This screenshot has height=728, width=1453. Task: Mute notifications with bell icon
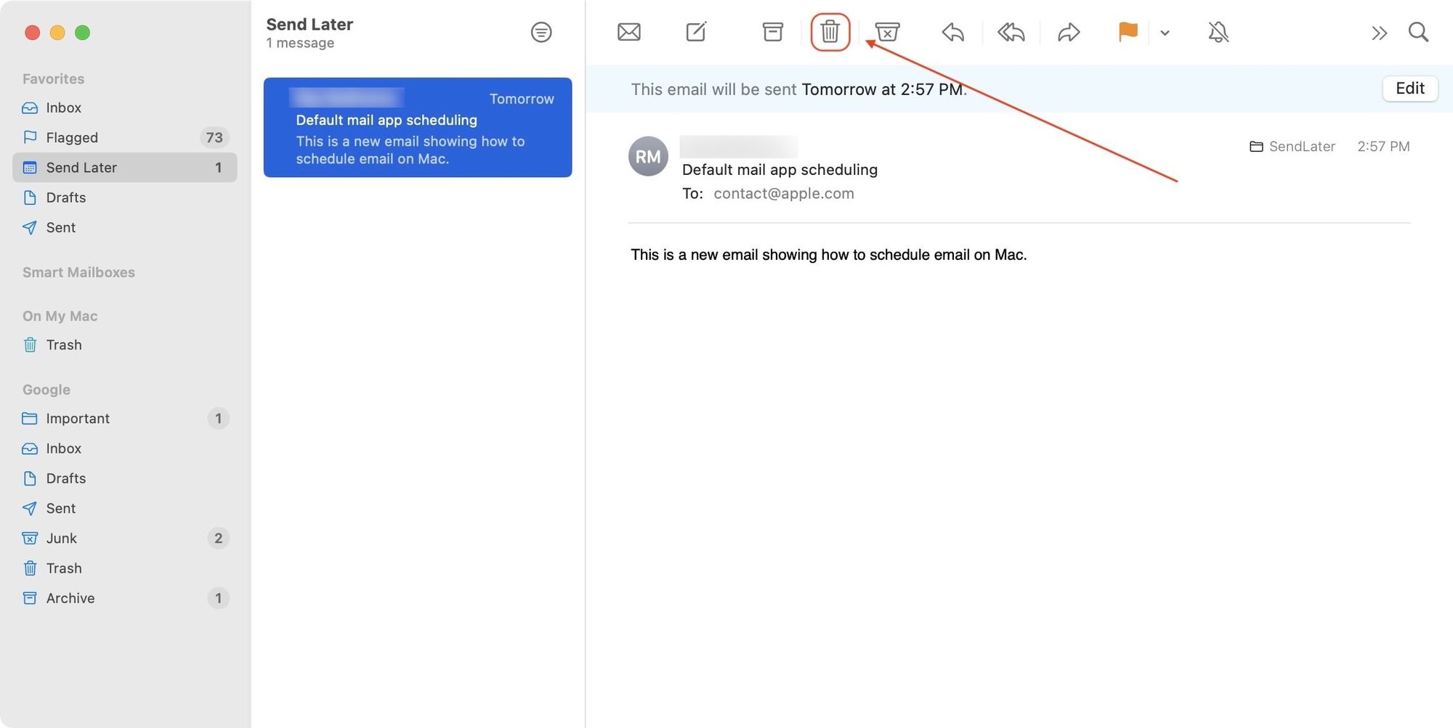1218,32
